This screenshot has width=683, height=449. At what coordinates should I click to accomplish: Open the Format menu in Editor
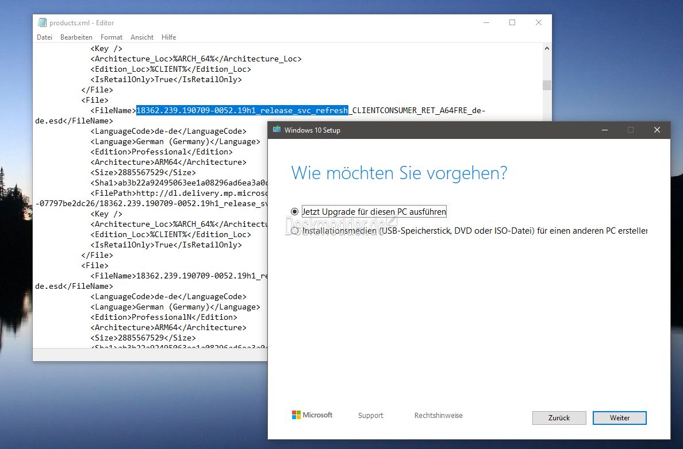point(112,37)
